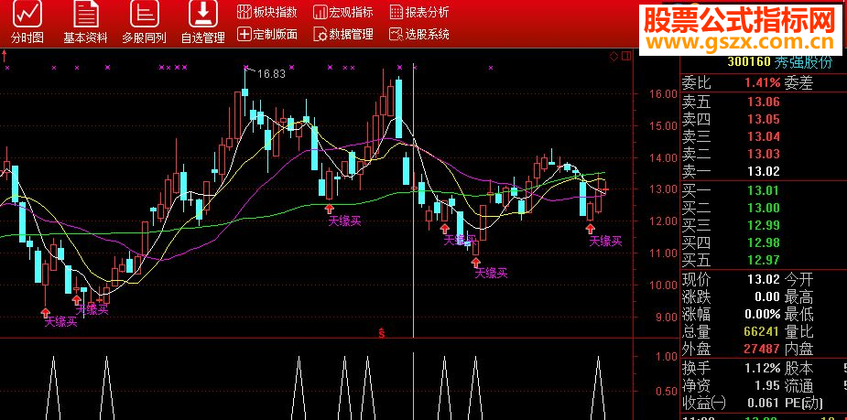Image resolution: width=847 pixels, height=420 pixels.
Task: Open 自选管理 watchlist manager
Action: (202, 23)
